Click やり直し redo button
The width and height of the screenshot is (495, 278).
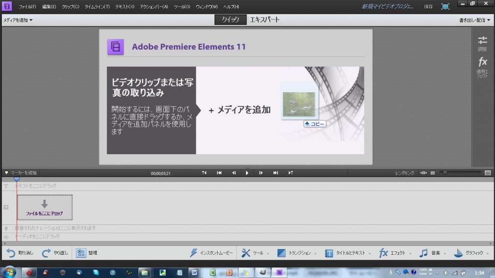(x=55, y=253)
